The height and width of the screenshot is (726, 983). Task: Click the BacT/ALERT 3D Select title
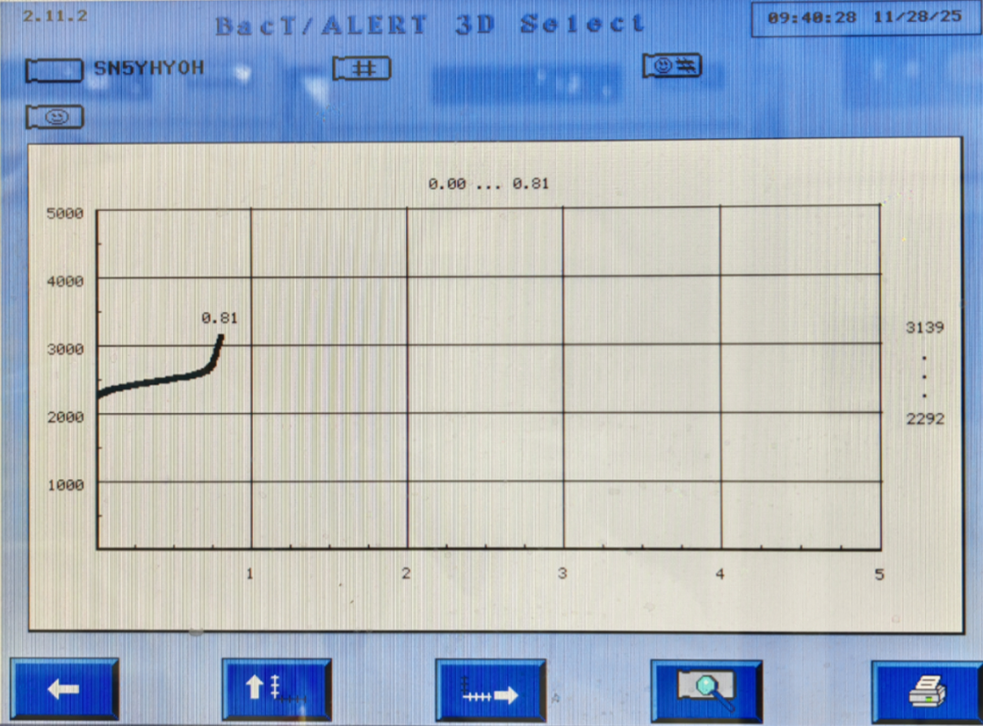pos(430,25)
